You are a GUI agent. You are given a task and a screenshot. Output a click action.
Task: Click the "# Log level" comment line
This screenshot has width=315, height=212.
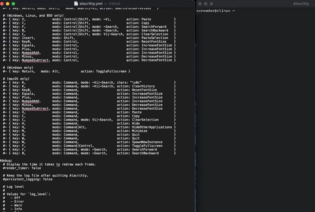(13, 187)
